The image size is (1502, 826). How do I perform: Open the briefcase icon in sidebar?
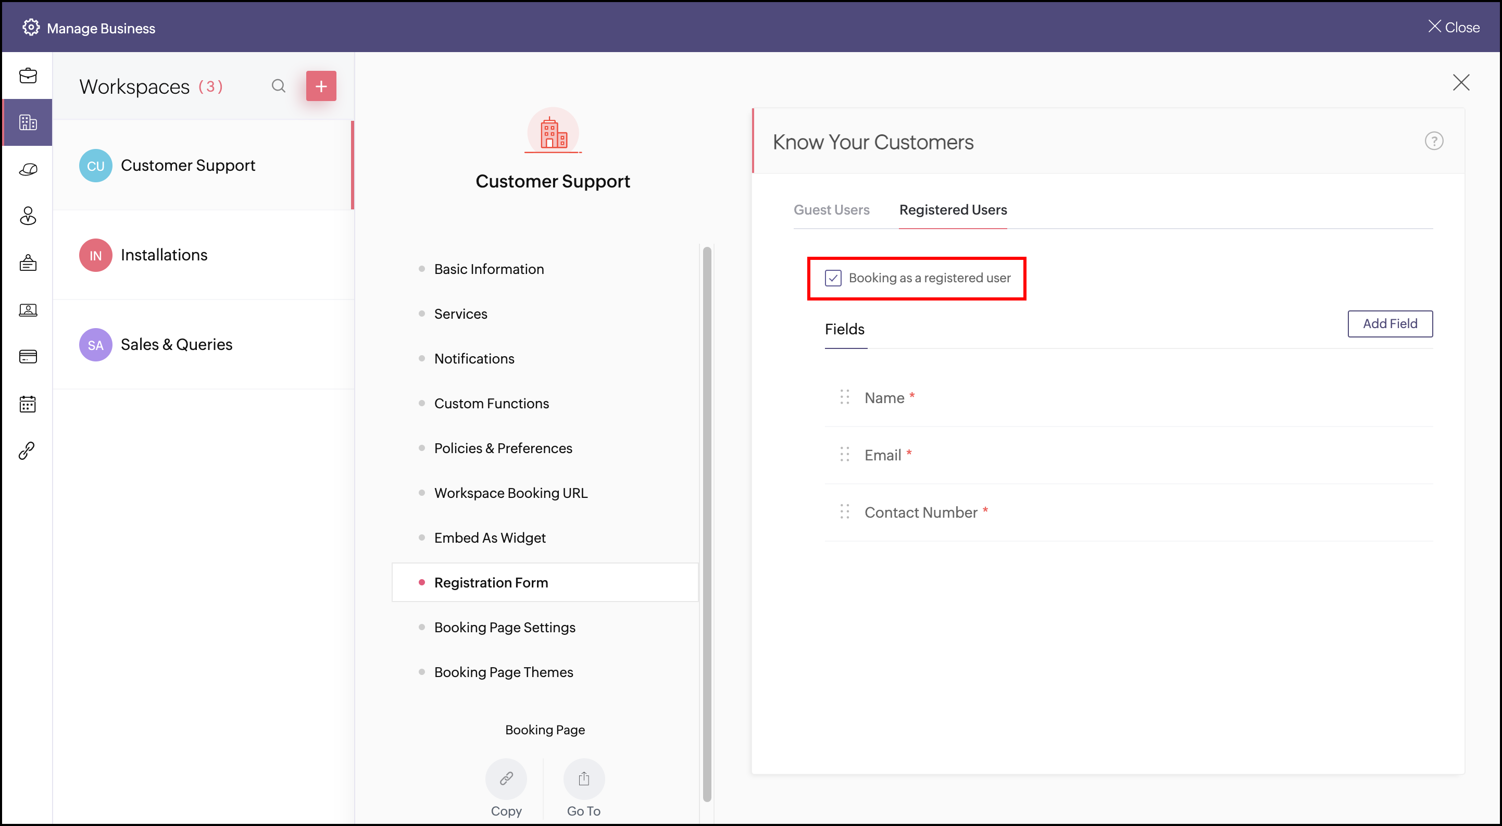pos(28,76)
